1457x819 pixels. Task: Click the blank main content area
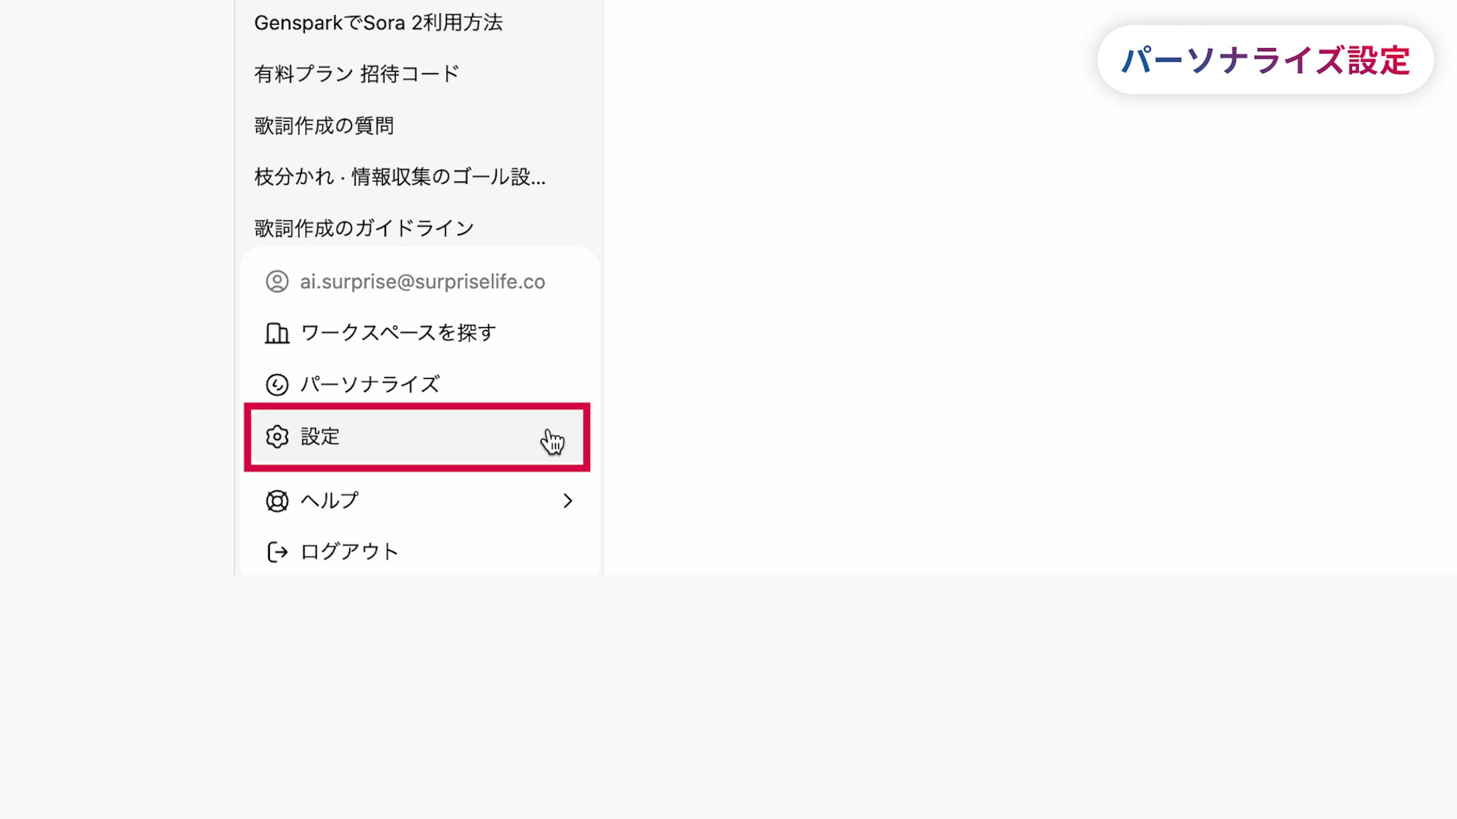click(961, 339)
